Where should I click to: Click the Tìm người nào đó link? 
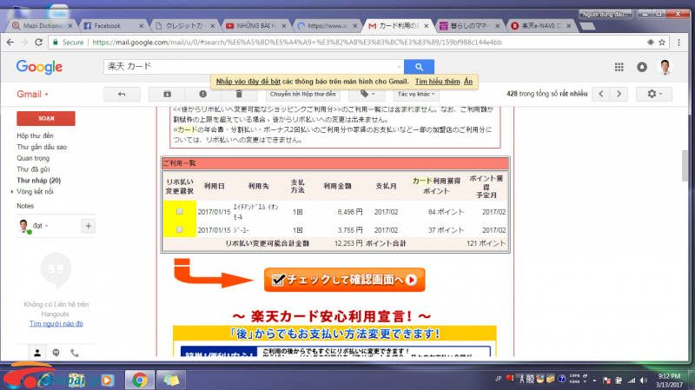coord(56,323)
